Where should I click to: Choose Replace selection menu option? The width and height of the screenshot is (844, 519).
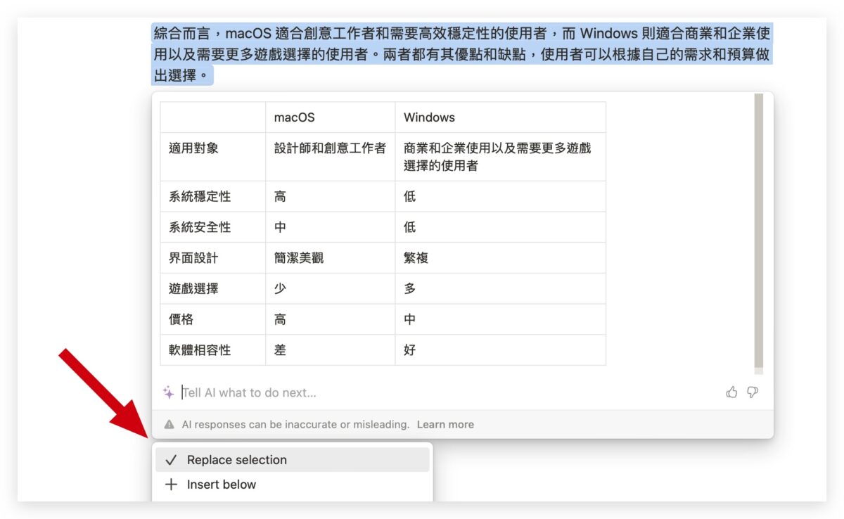(x=293, y=460)
